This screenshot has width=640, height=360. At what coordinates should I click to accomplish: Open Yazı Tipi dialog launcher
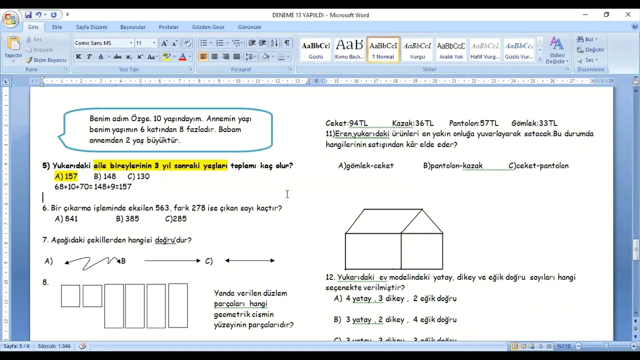click(x=190, y=69)
